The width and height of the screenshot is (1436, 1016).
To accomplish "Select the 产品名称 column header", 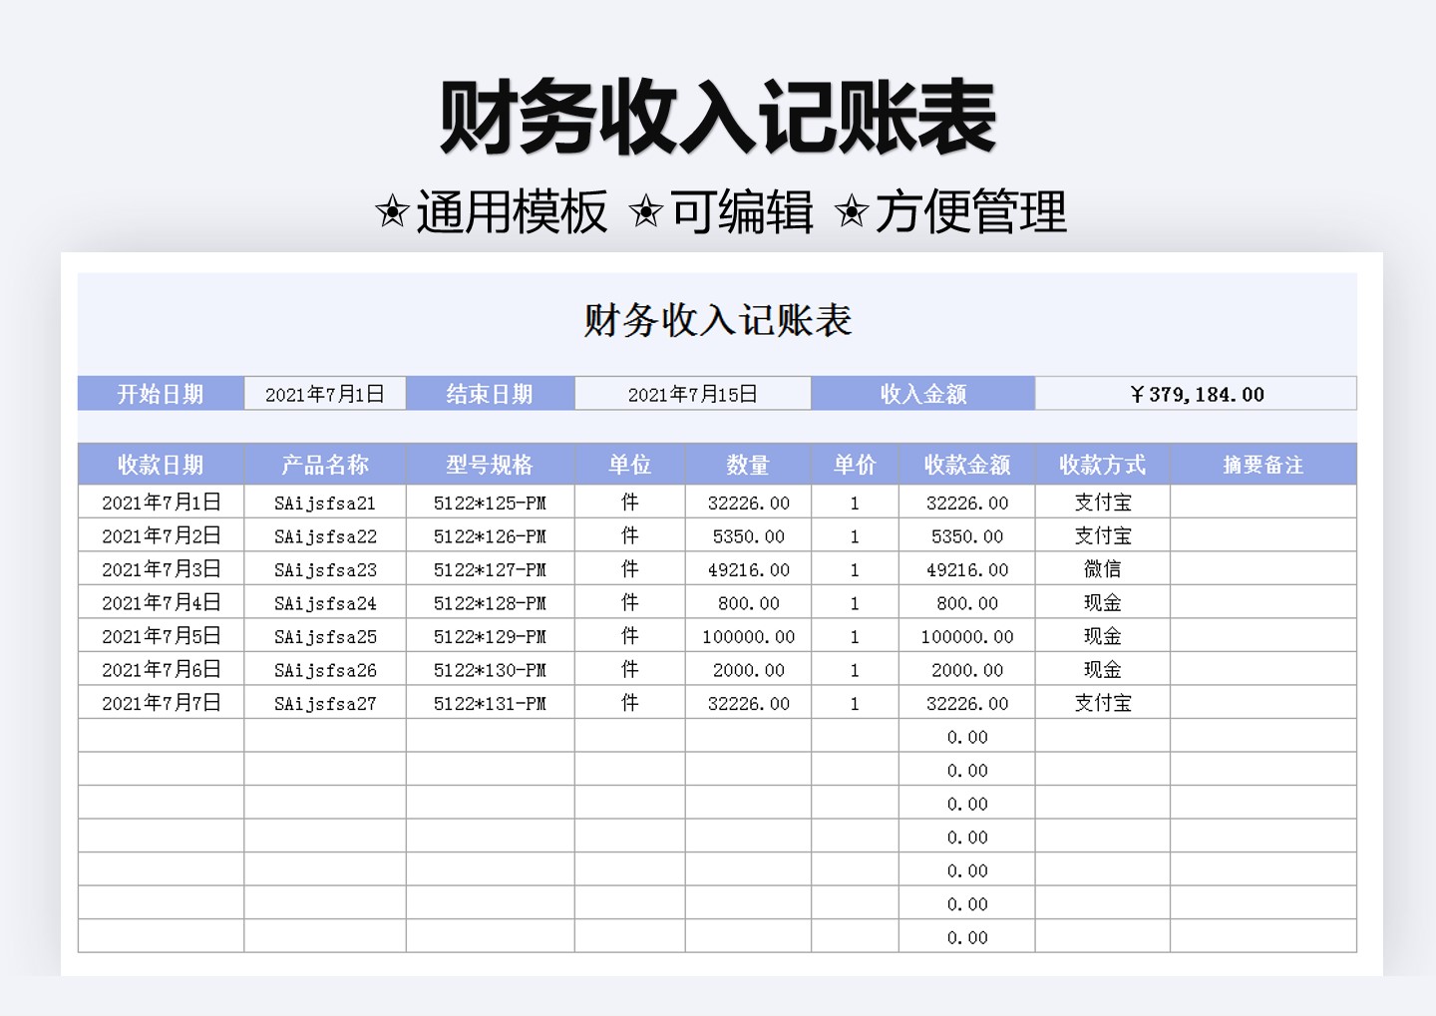I will click(325, 464).
